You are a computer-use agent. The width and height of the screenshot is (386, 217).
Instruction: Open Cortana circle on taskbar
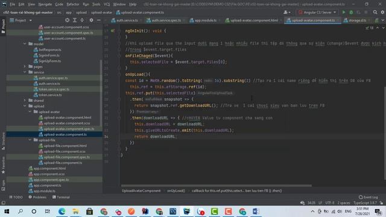[34, 212]
